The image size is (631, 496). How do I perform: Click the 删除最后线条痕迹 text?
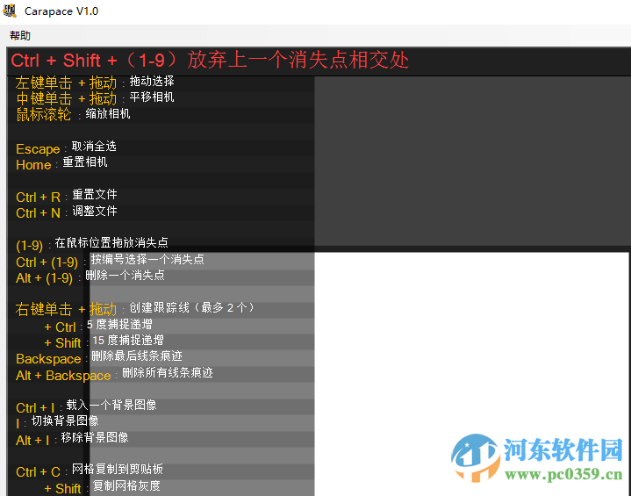pyautogui.click(x=137, y=356)
